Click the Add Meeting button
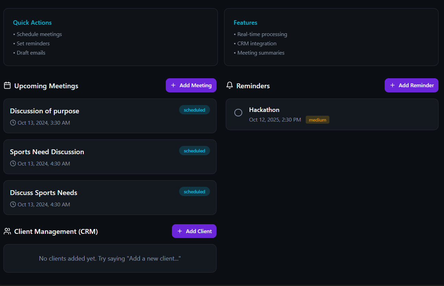The height and width of the screenshot is (286, 444). [x=191, y=85]
